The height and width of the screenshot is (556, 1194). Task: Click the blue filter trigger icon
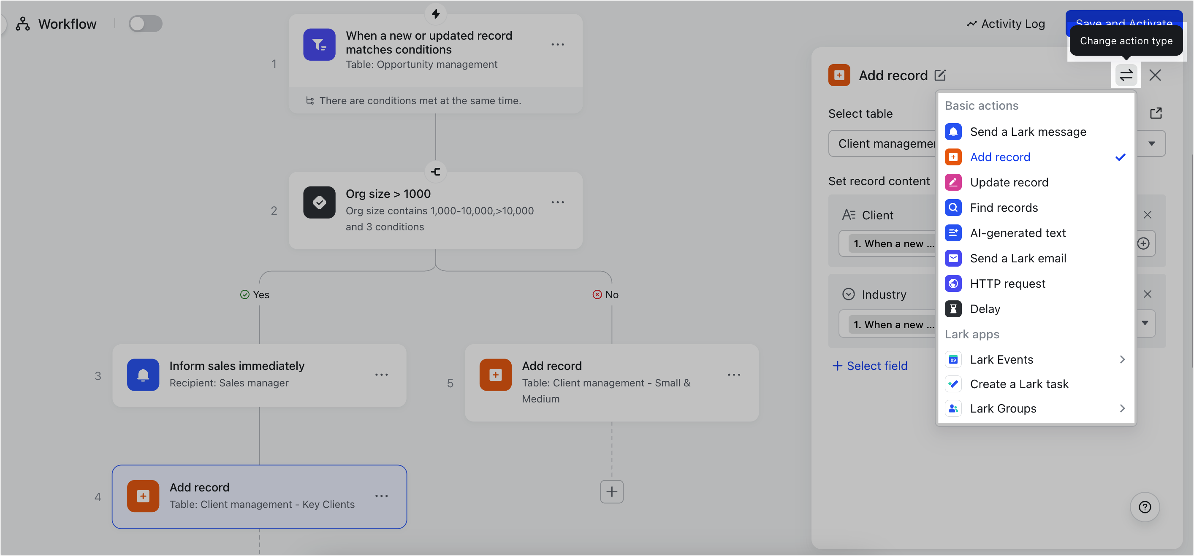(319, 44)
